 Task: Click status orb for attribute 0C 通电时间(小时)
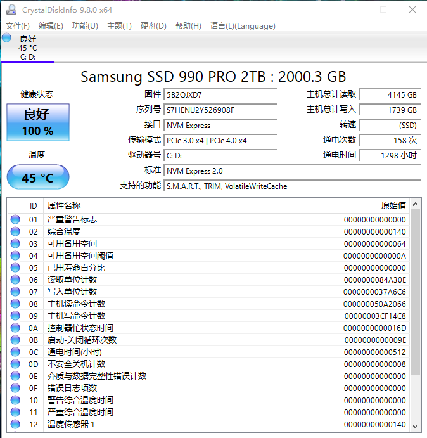(x=15, y=352)
